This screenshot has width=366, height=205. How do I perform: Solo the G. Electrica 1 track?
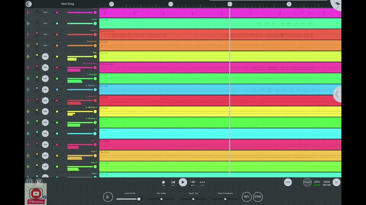[45, 89]
